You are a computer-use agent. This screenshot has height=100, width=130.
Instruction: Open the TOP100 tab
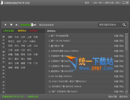tap(33, 31)
